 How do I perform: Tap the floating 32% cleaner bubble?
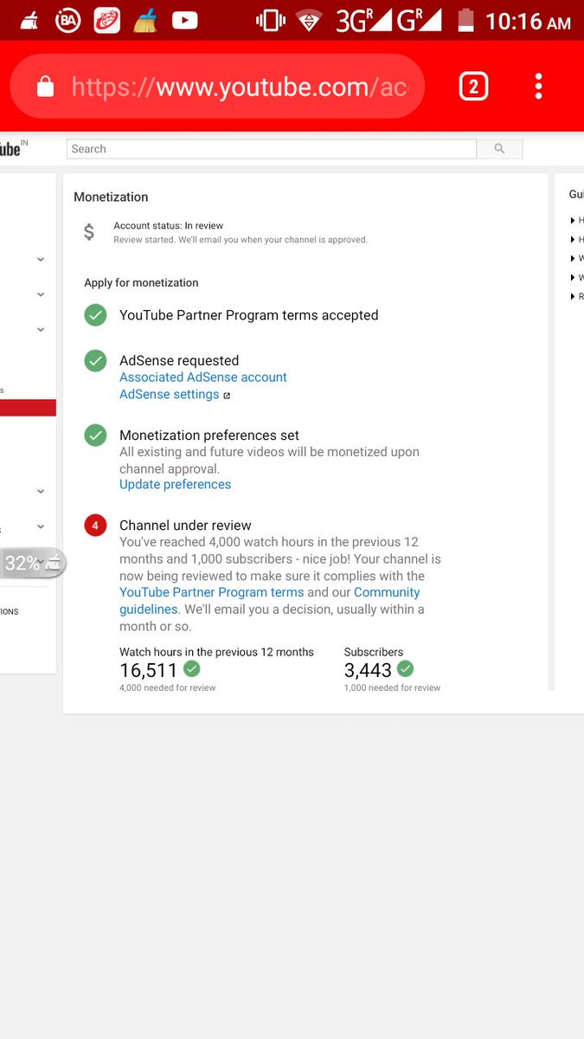32,564
